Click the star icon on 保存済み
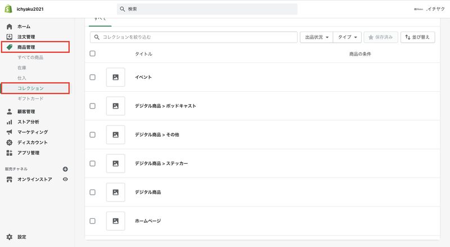Screen dimensions: 450x247 371,37
